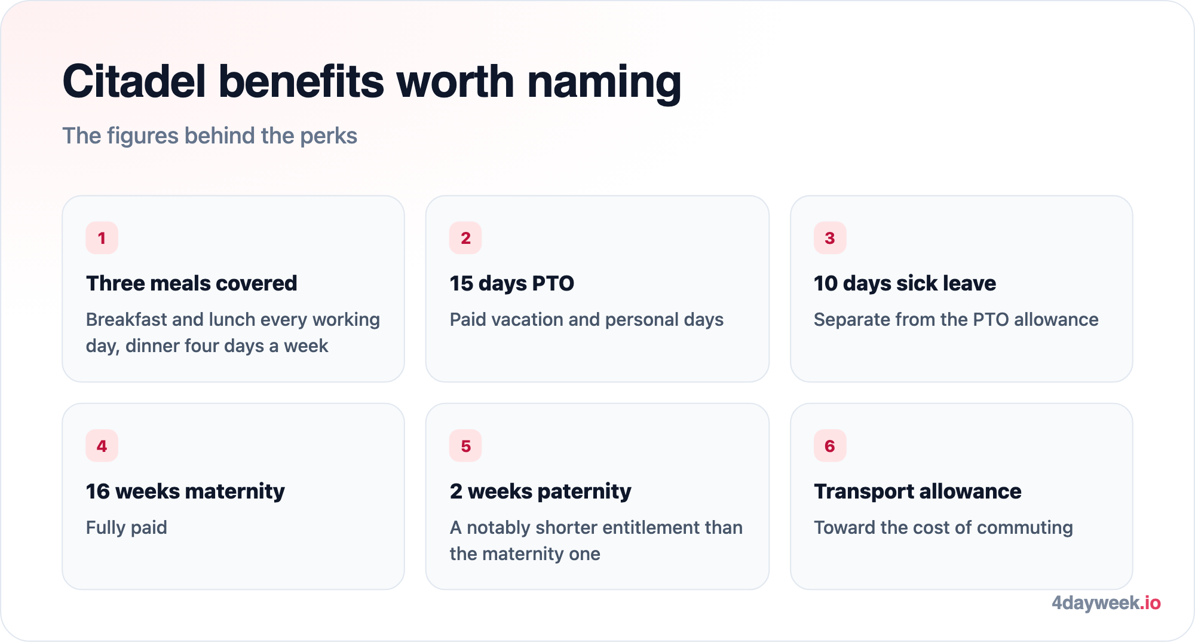Click the number 6 badge icon
The image size is (1195, 642).
point(830,446)
